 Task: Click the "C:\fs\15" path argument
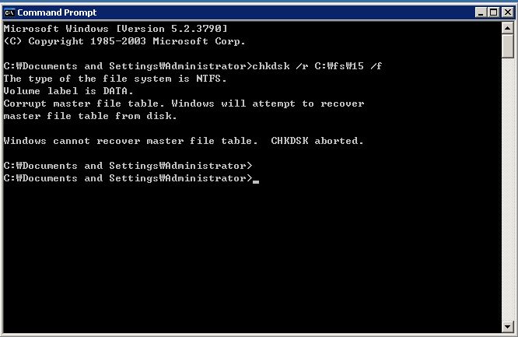pos(339,66)
